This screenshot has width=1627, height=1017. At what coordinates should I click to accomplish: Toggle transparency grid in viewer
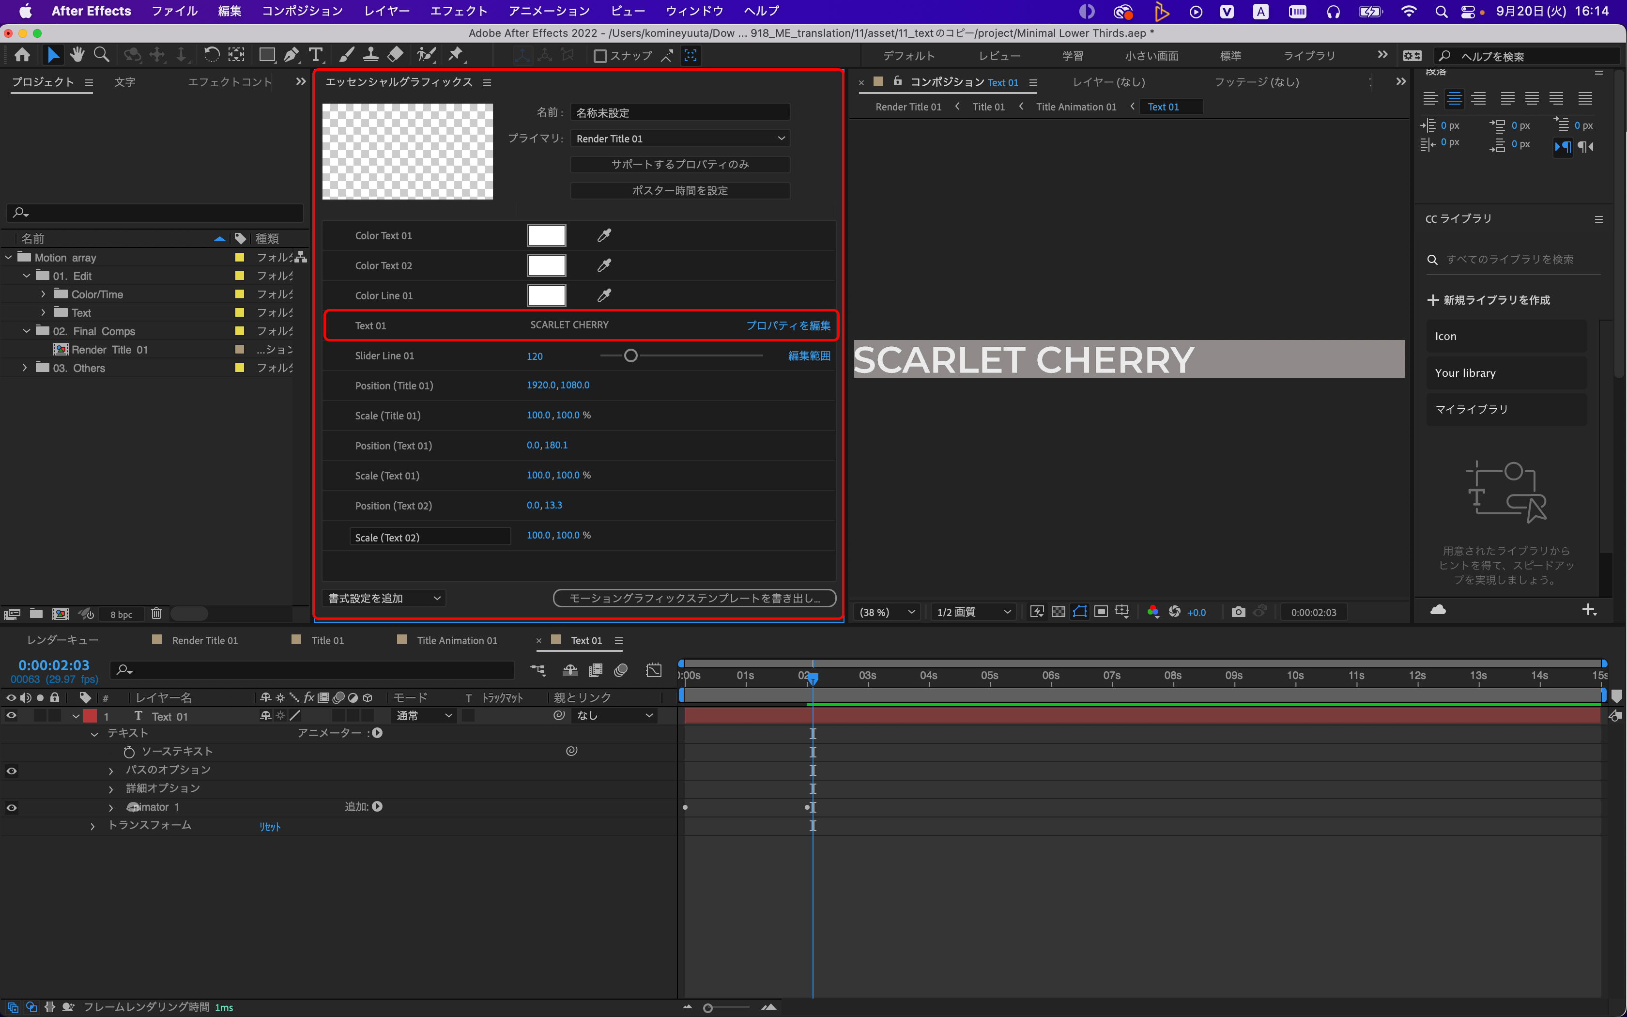point(1058,611)
